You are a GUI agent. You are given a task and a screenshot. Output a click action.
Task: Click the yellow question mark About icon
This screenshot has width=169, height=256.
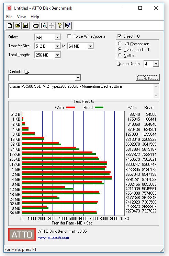pos(59,25)
